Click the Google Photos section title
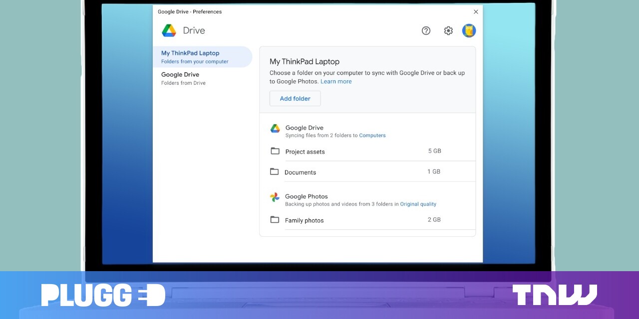 [307, 196]
